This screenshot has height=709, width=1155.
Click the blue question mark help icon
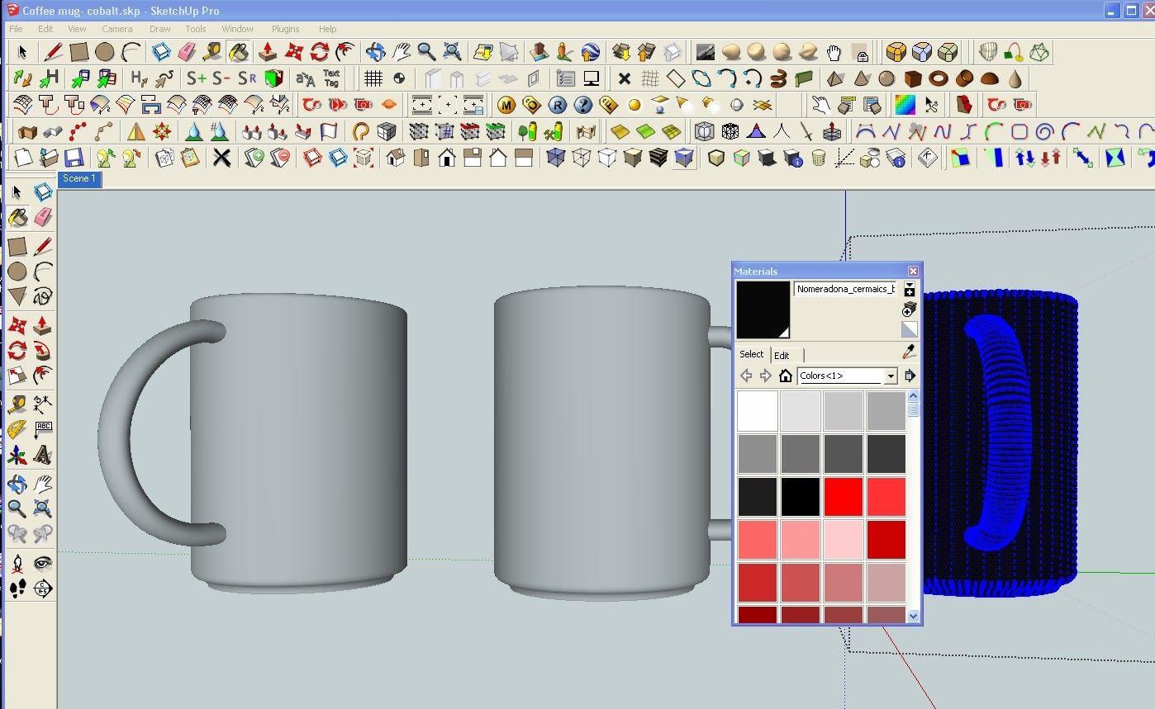pos(583,105)
